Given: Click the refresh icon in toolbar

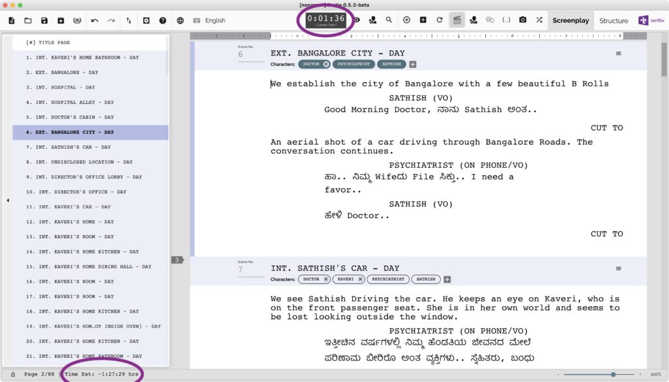Looking at the screenshot, I should tap(440, 20).
